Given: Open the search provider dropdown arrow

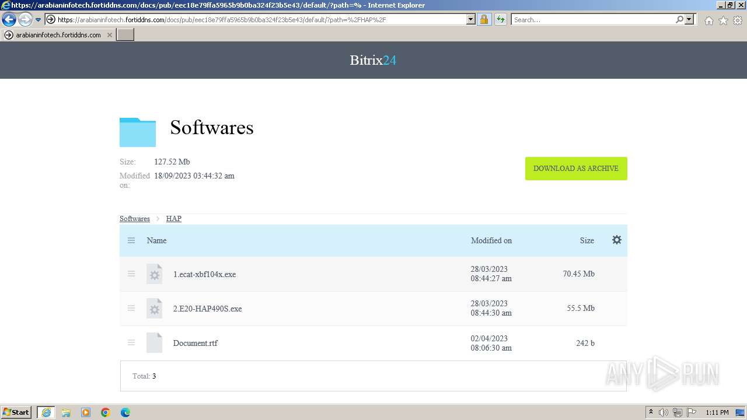Looking at the screenshot, I should click(x=689, y=20).
